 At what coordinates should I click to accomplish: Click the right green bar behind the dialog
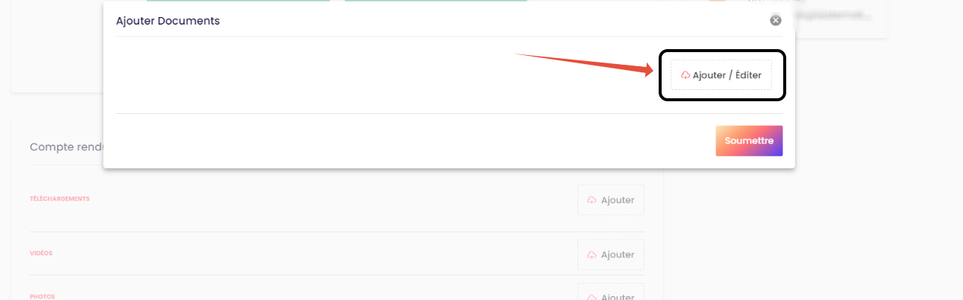point(436,1)
